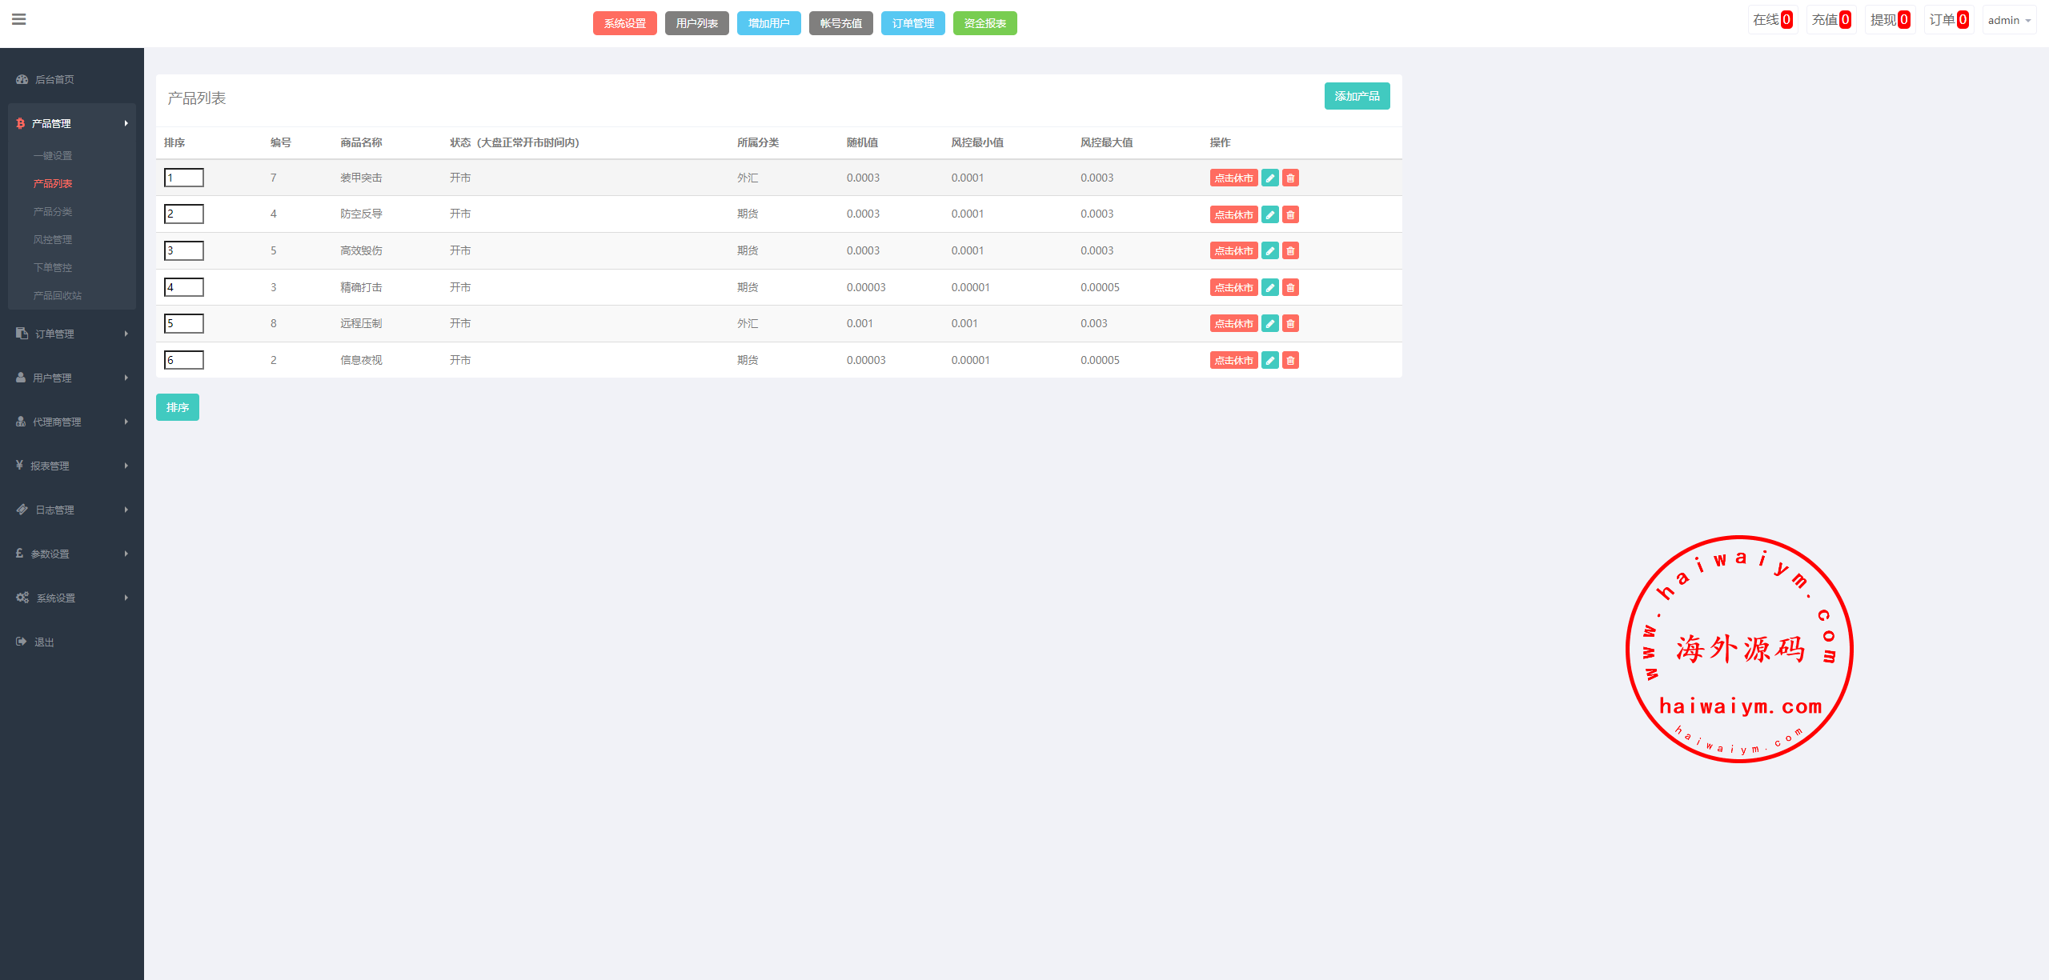2049x980 pixels.
Task: Toggle 点击休市 for 精确打击 product
Action: tap(1233, 288)
